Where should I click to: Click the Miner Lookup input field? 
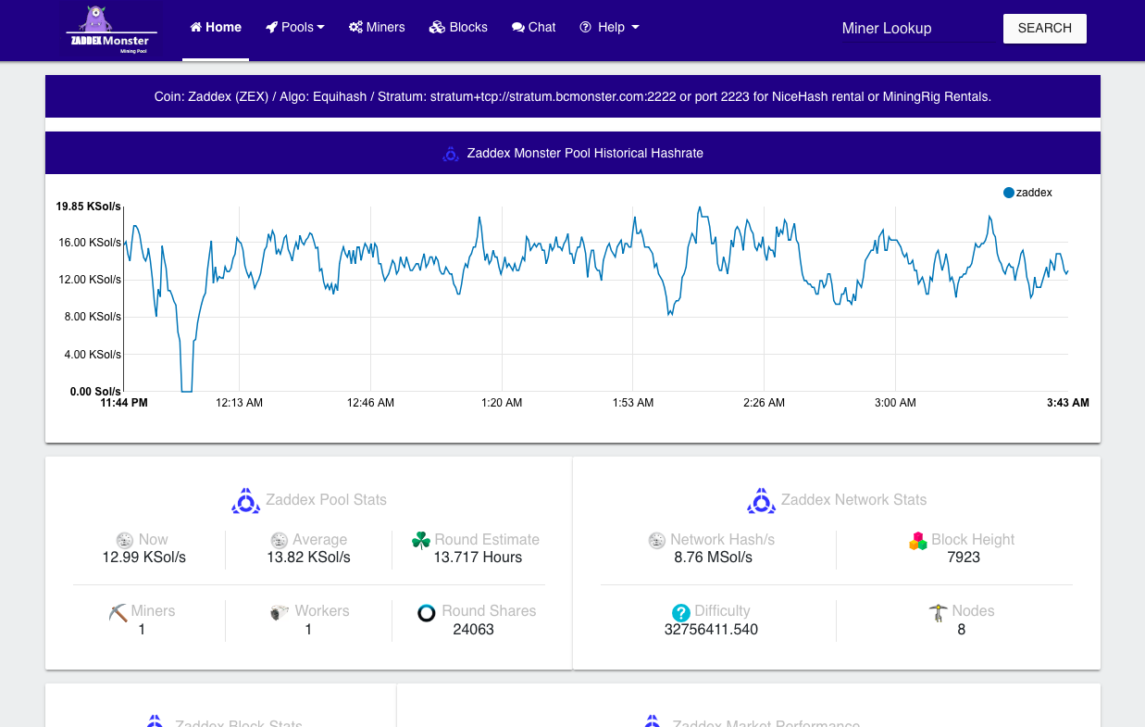tap(912, 29)
